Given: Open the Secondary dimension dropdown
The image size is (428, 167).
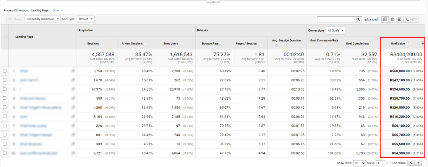Looking at the screenshot, I should pos(43,19).
